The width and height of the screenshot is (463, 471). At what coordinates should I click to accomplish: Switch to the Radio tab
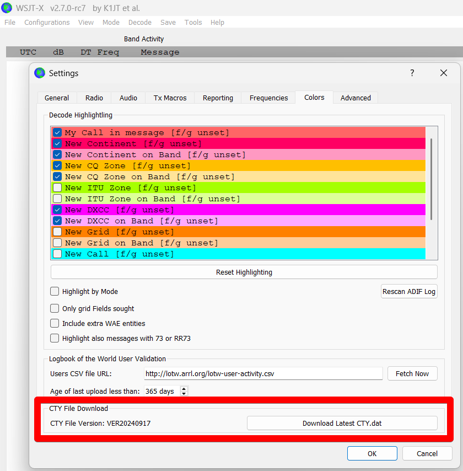click(94, 98)
